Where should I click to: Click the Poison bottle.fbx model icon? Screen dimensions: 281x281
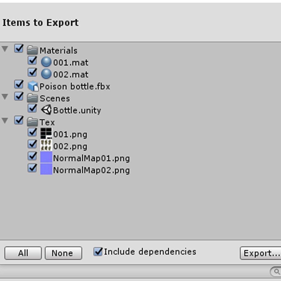33,86
